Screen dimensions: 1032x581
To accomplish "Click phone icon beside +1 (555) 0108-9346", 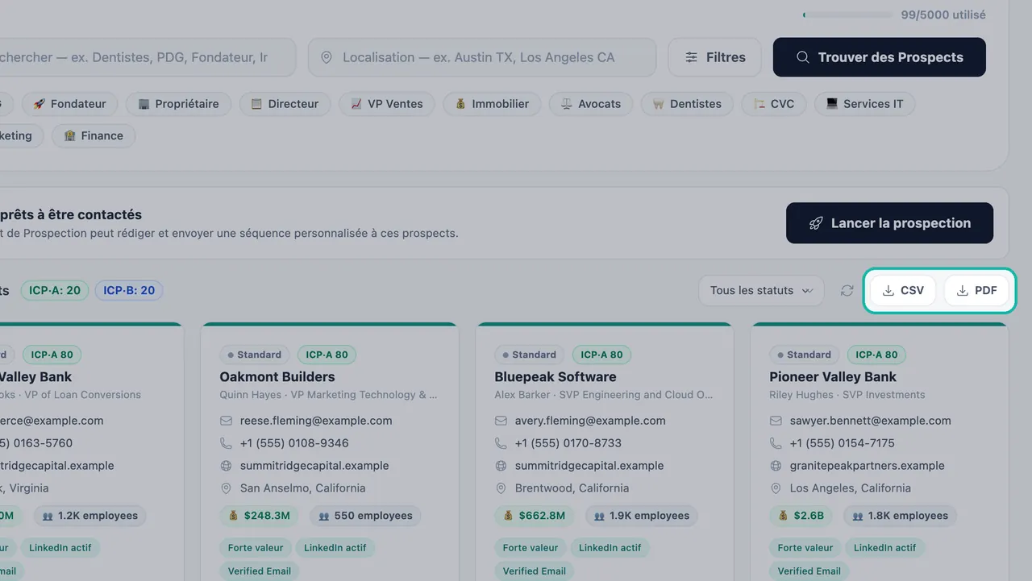I will [x=226, y=443].
